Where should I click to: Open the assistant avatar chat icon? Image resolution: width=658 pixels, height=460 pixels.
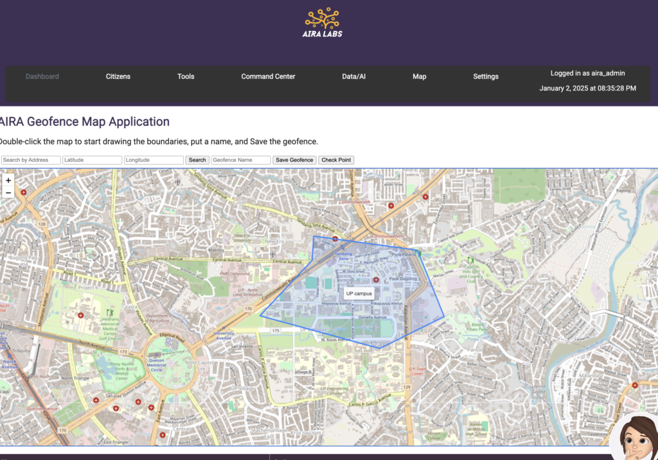637,438
